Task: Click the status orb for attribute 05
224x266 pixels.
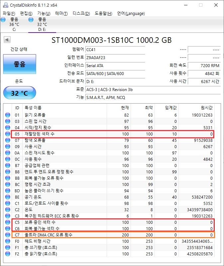Action: pos(8,134)
